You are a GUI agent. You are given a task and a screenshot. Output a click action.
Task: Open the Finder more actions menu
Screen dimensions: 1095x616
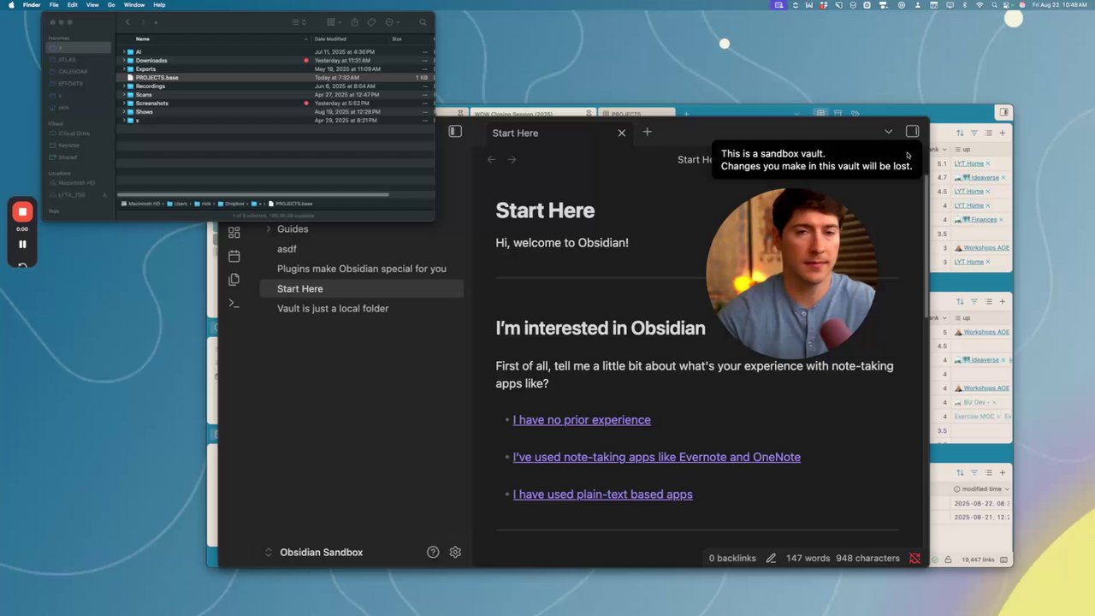pyautogui.click(x=392, y=22)
